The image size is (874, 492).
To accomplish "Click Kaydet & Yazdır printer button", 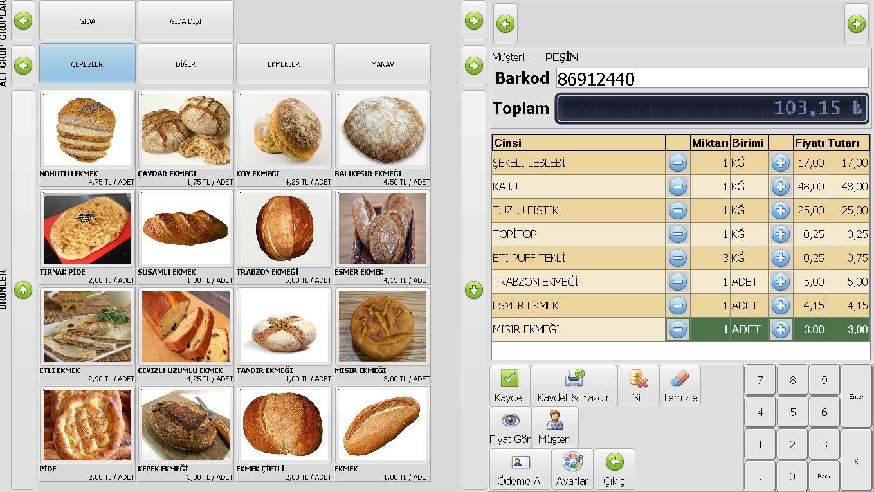I will [573, 385].
